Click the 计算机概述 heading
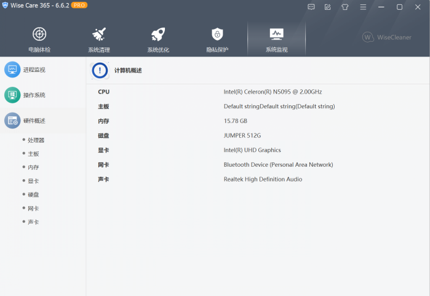 coord(128,71)
